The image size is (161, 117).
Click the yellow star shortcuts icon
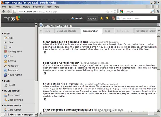point(102,18)
